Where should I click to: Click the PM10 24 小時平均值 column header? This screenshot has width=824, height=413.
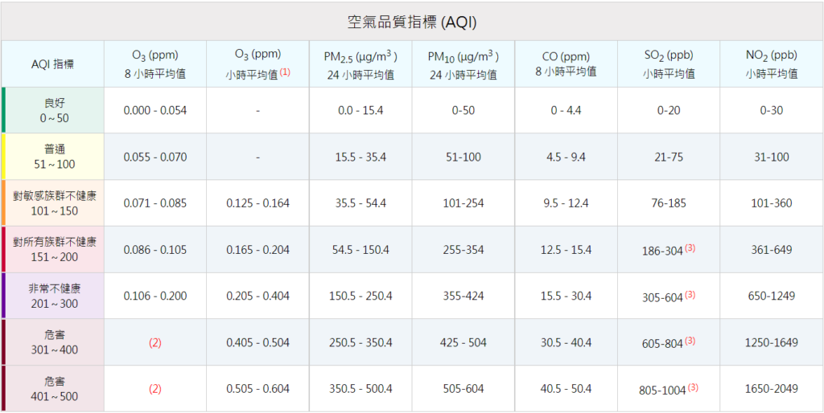463,64
